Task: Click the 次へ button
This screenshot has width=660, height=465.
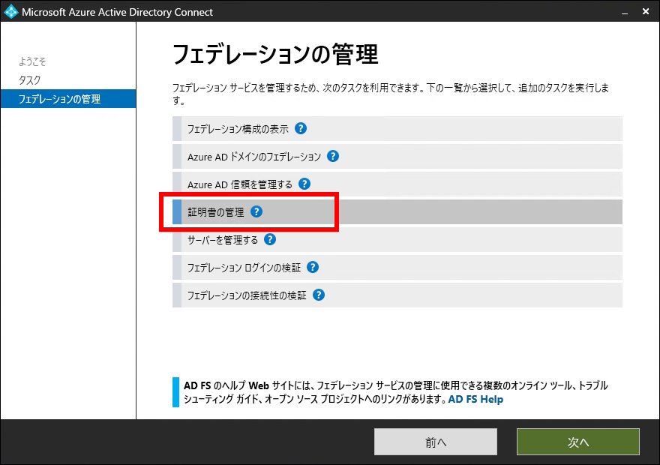Action: click(x=578, y=442)
